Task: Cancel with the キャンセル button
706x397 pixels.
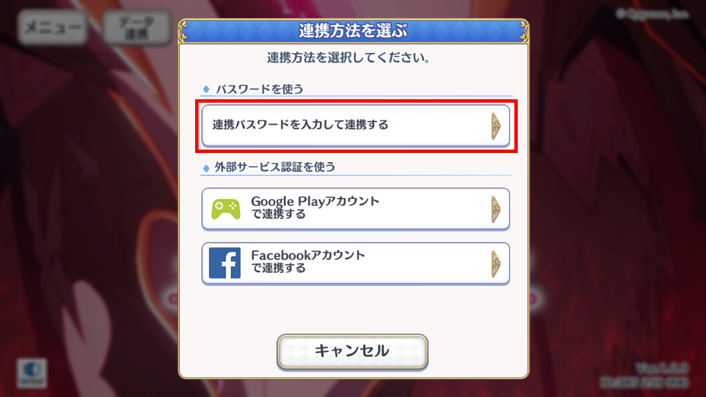Action: (x=352, y=352)
